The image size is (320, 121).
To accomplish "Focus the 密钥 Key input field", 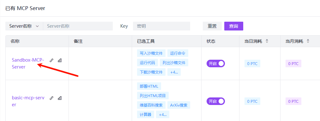I will click(161, 26).
